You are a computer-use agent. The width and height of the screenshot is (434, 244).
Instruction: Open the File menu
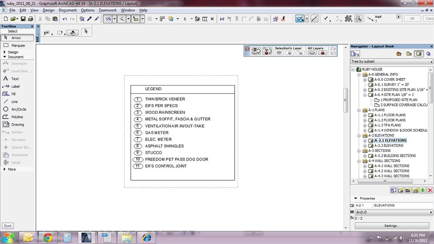coord(12,10)
